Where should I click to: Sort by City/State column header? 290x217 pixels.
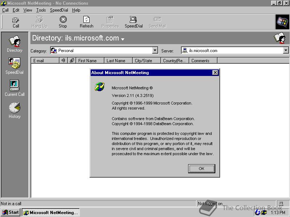point(147,60)
